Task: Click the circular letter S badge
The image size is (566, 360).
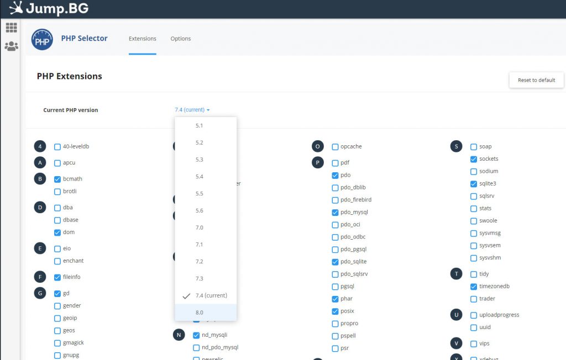Action: (x=456, y=146)
